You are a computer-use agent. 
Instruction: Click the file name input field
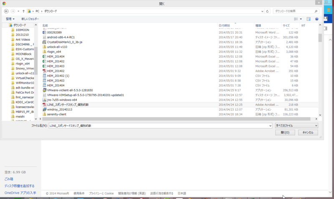[x=159, y=126]
